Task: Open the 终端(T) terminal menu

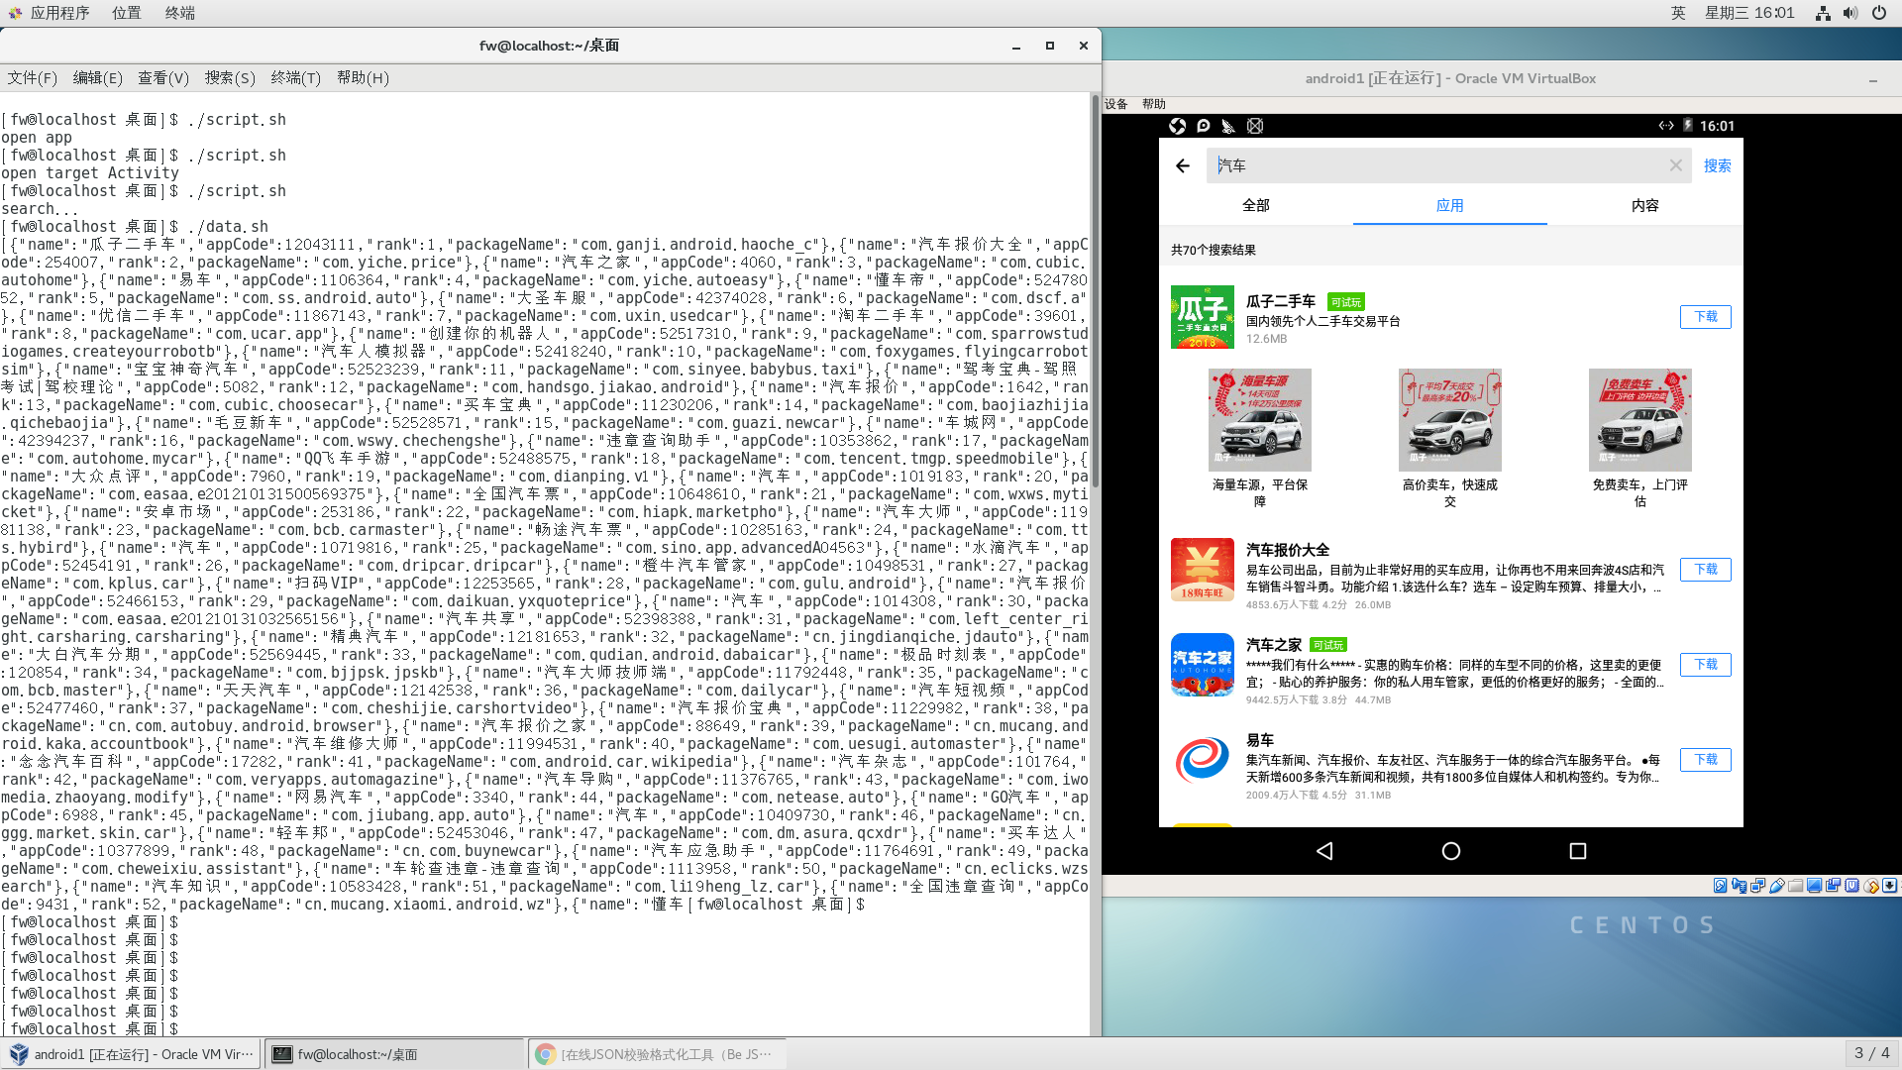Action: pos(295,77)
